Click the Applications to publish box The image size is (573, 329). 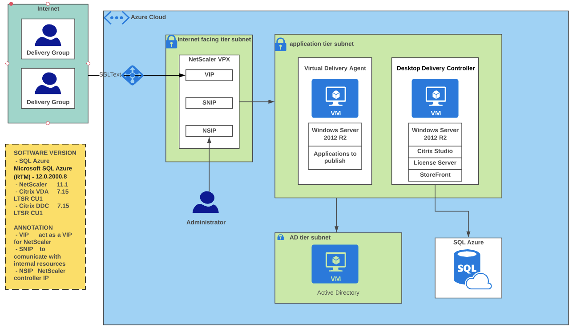[335, 158]
